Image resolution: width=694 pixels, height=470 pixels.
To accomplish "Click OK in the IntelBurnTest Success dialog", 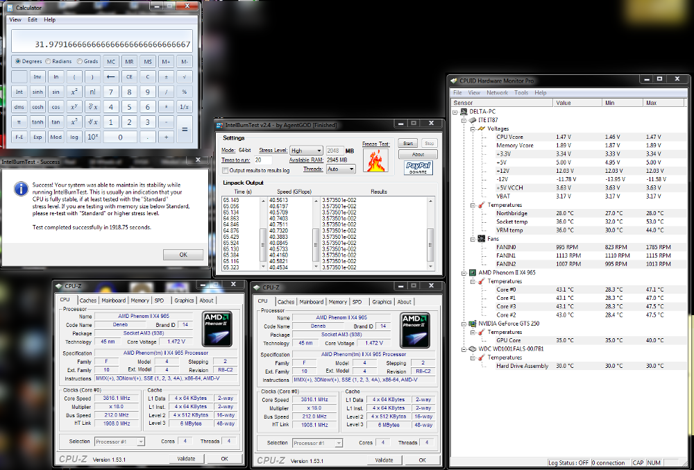I will [x=183, y=255].
